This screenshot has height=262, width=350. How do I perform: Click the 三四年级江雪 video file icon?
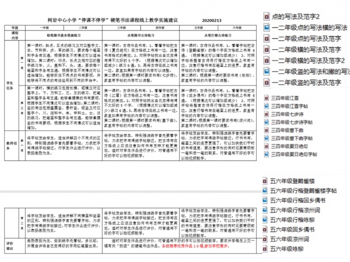click(x=265, y=98)
